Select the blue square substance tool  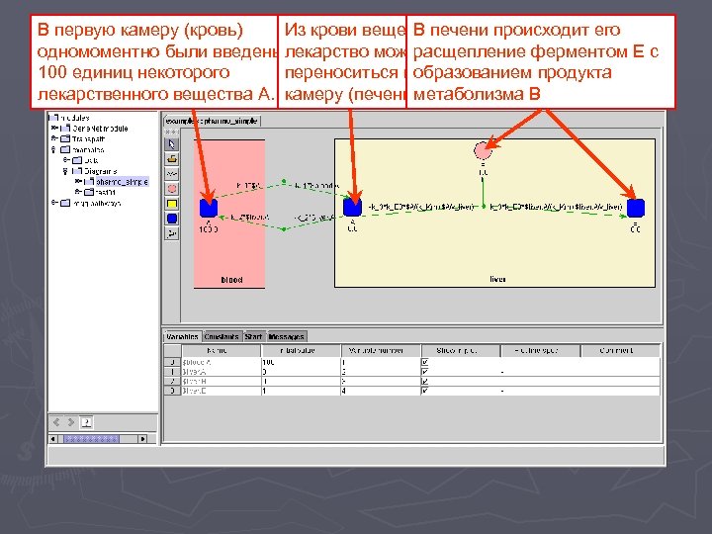(172, 219)
